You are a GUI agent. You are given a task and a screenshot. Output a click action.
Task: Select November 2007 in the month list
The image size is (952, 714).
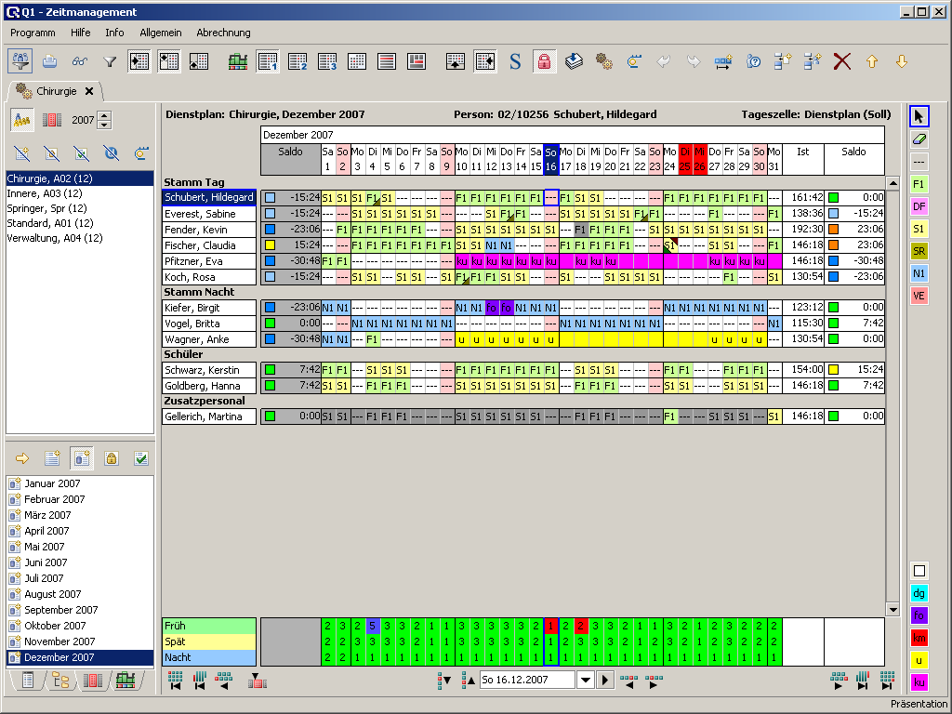point(60,641)
